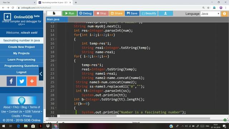This screenshot has width=229, height=129.
Task: Click code line 12 'String num=myobj.next();'
Action: point(97,26)
